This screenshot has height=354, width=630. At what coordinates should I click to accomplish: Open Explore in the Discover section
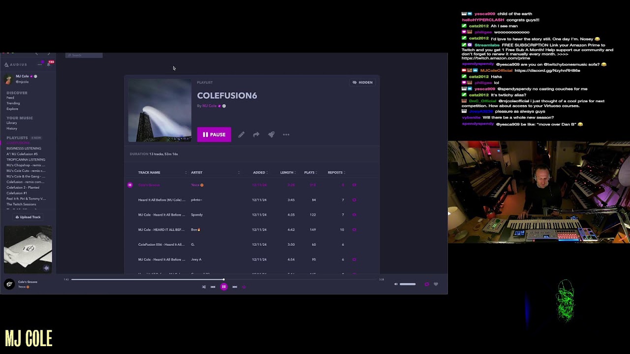click(x=12, y=109)
